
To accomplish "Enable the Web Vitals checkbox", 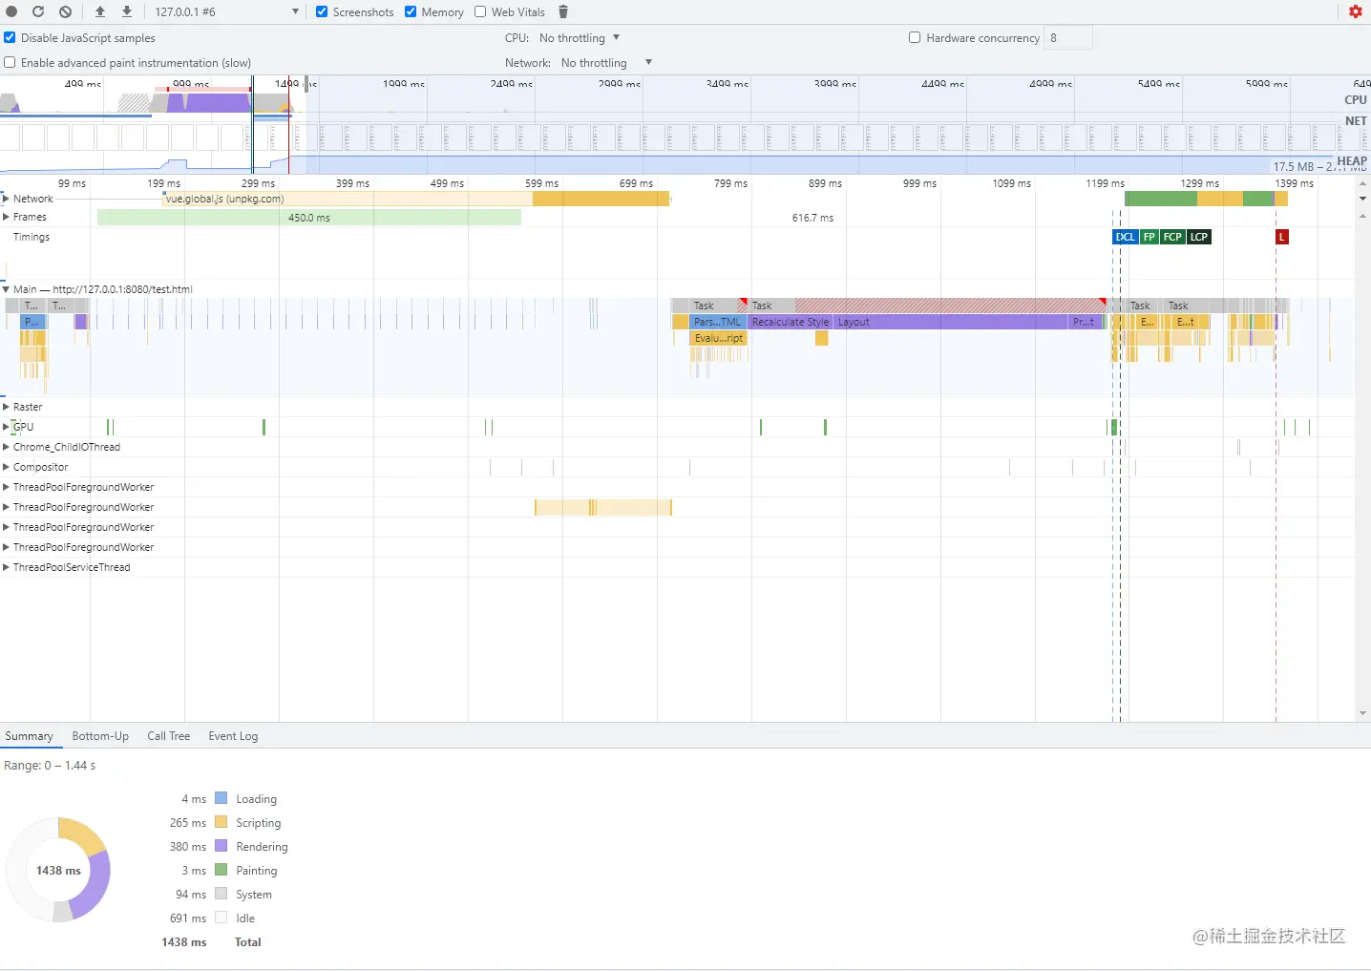I will tap(480, 11).
